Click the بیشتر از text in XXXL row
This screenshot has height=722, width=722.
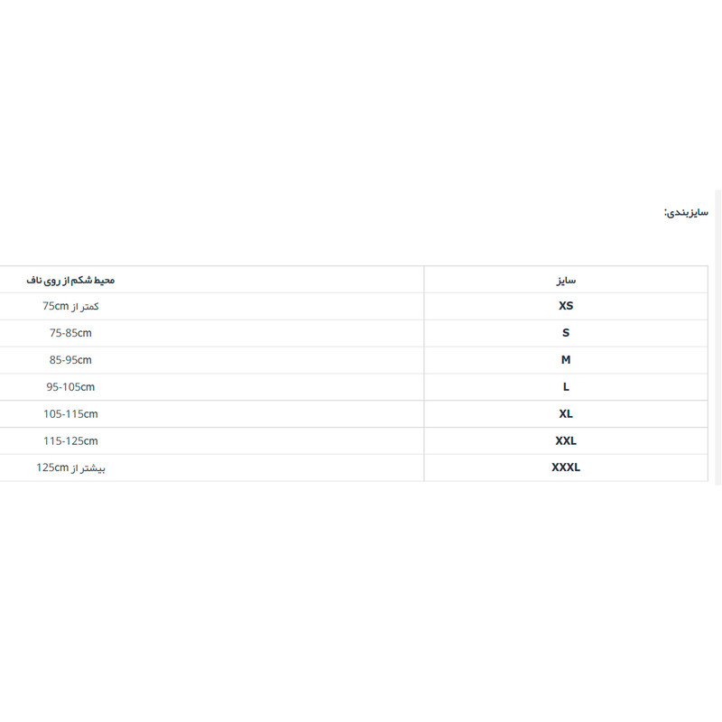pos(89,469)
